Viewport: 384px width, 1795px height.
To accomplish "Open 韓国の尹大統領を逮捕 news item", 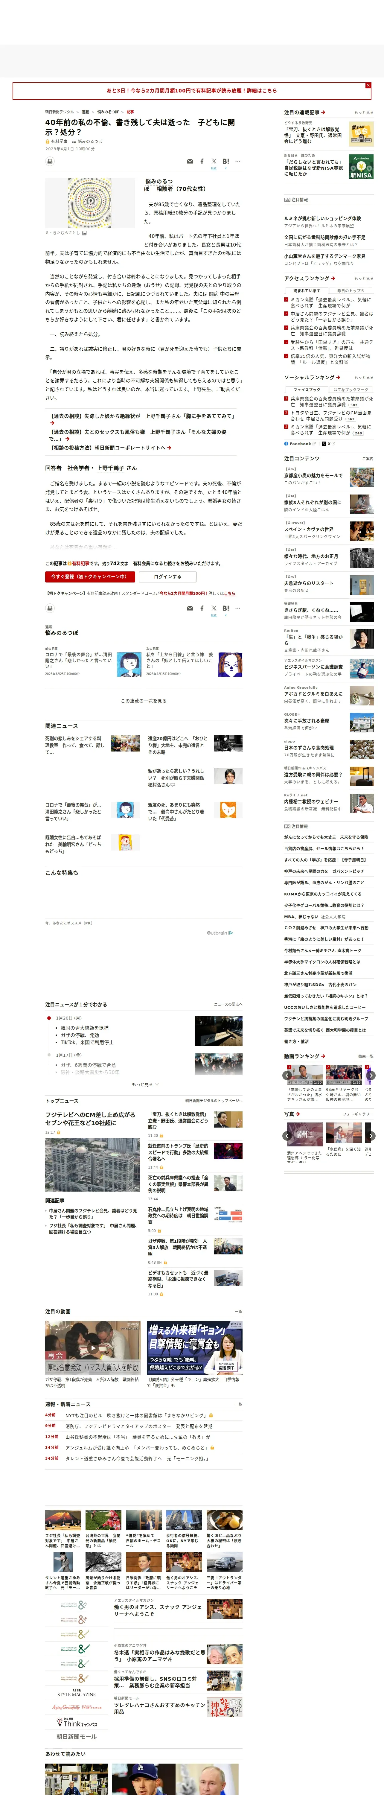I will (x=84, y=1028).
